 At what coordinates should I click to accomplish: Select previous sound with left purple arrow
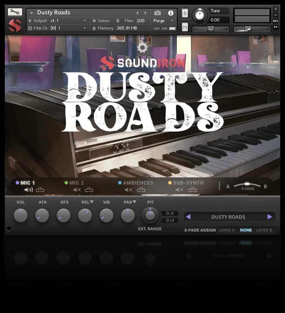(x=188, y=216)
